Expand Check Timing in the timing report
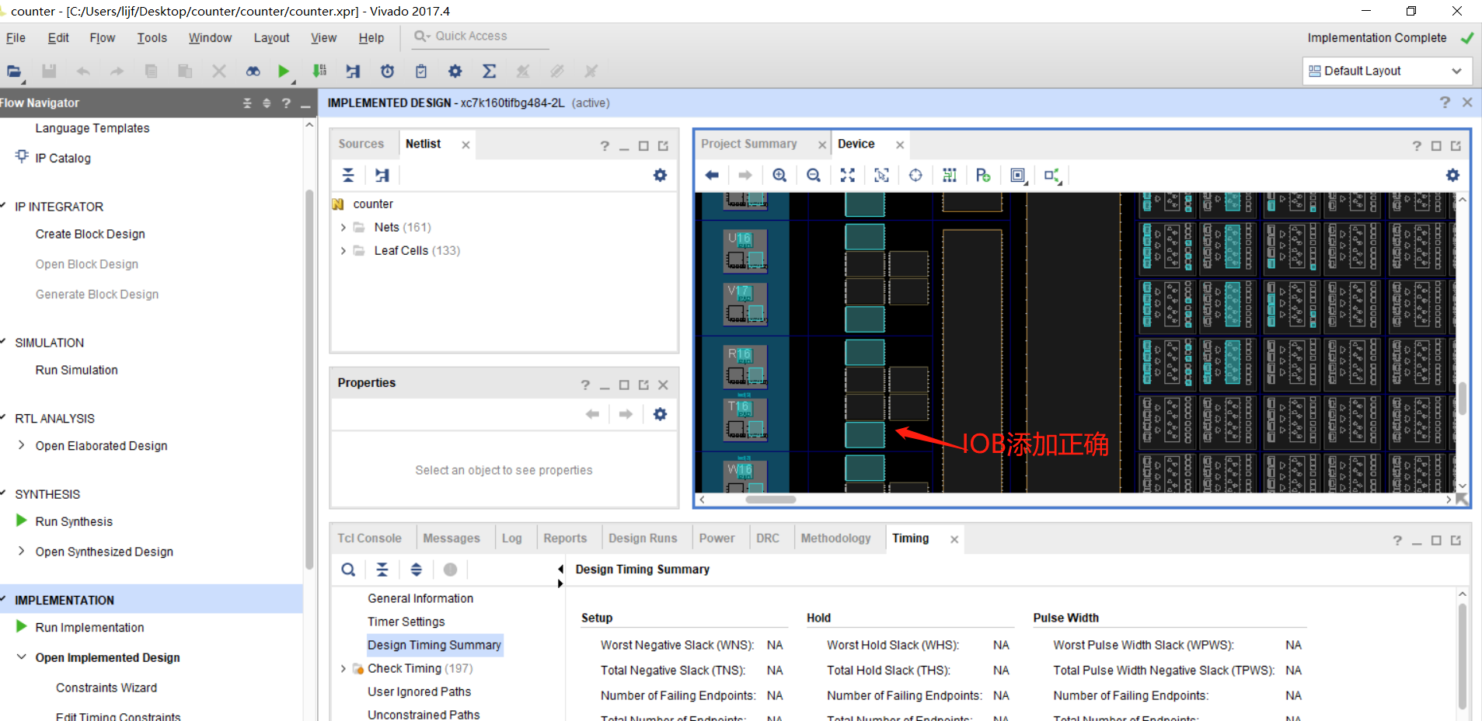The width and height of the screenshot is (1482, 721). 343,668
